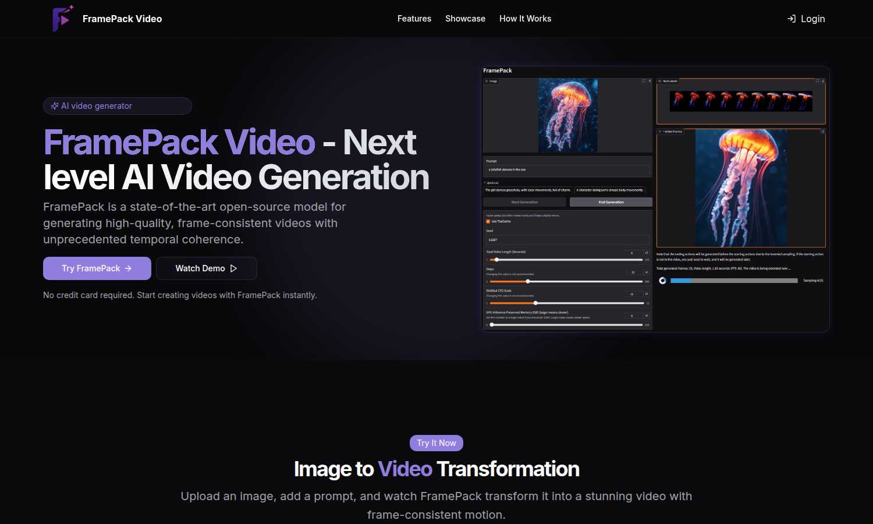Click the FramePack Video brand name text
The width and height of the screenshot is (873, 524).
[122, 19]
